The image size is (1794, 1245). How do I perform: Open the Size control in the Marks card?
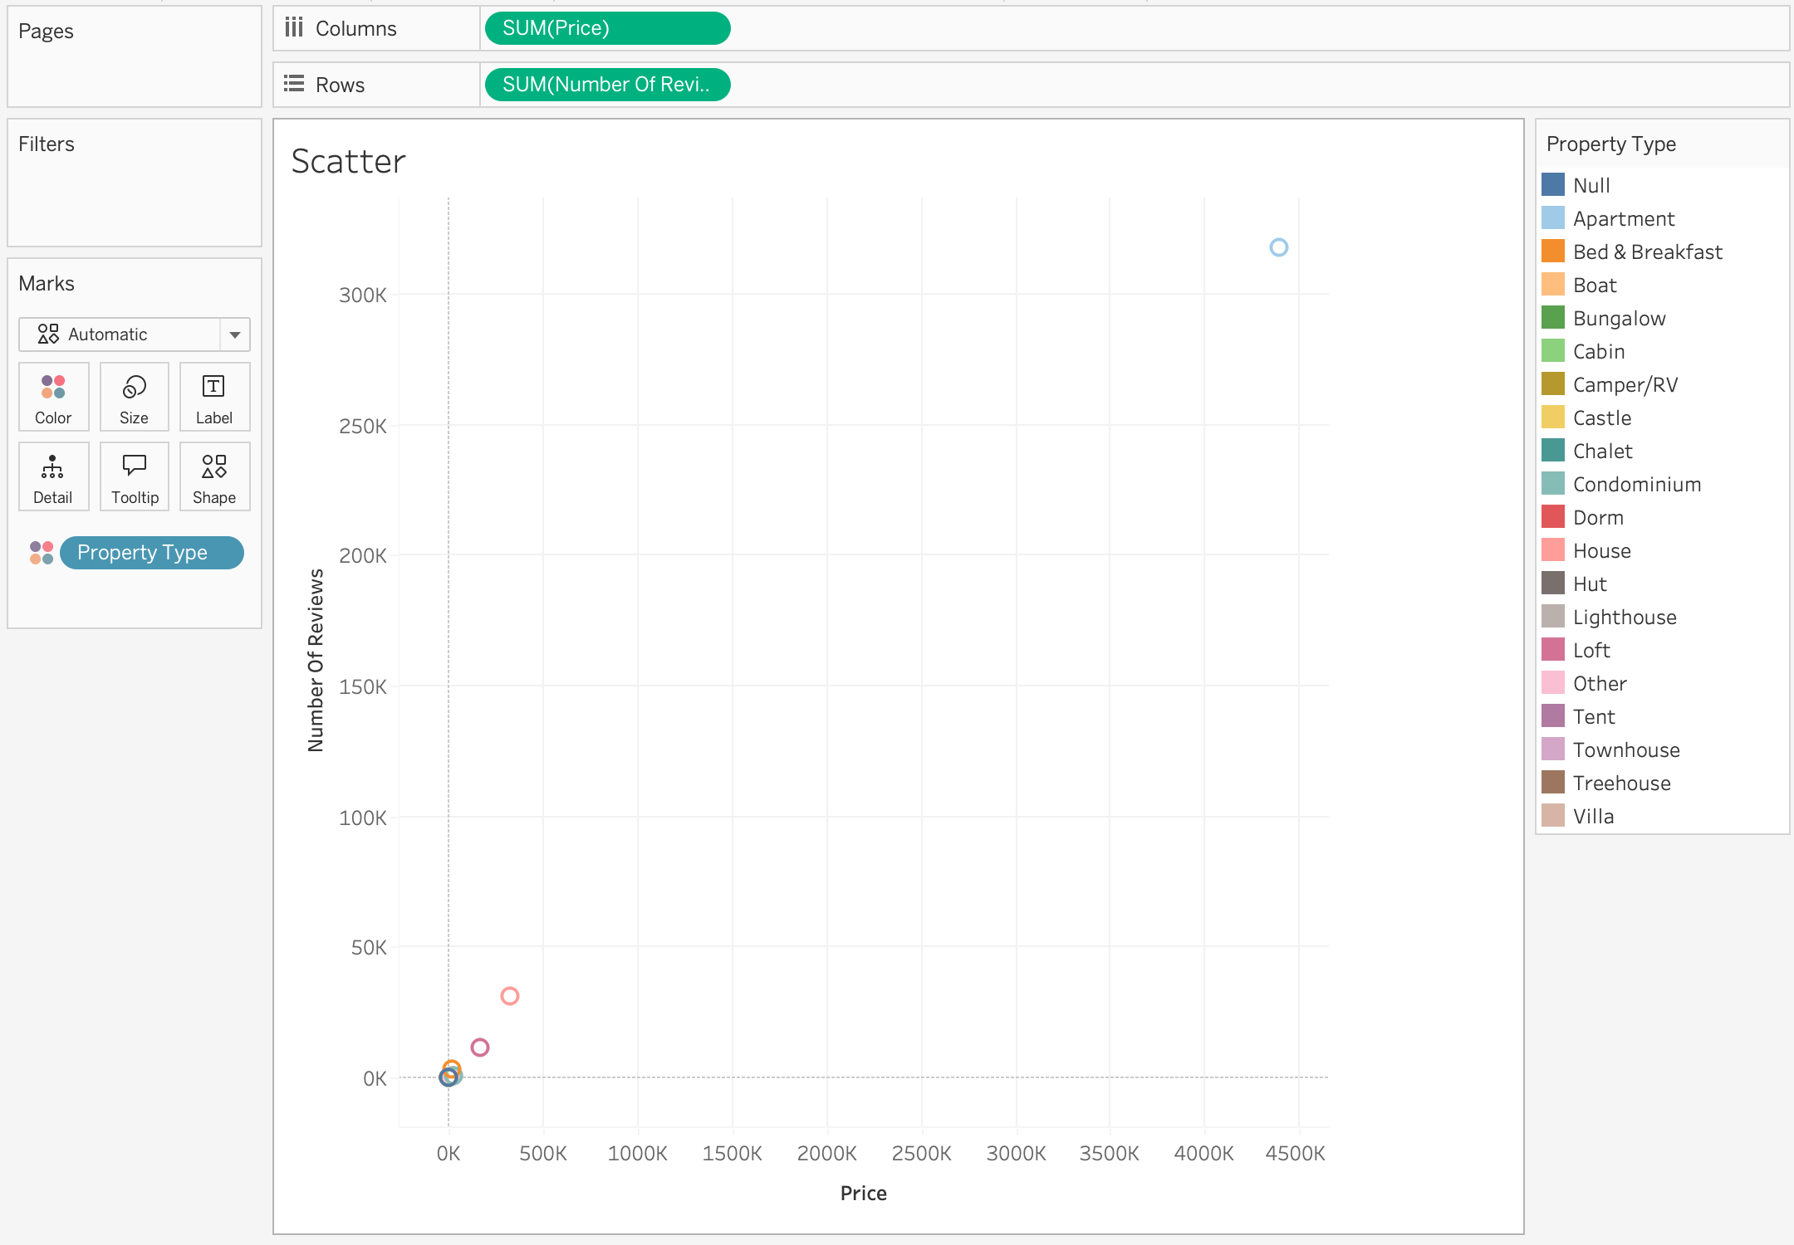(x=133, y=397)
